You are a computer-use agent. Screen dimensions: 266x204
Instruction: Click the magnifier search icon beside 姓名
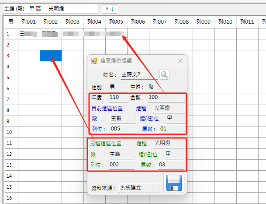point(164,74)
